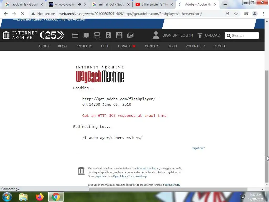Click the Wayback Machine logo
This screenshot has height=202, width=269.
(100, 74)
